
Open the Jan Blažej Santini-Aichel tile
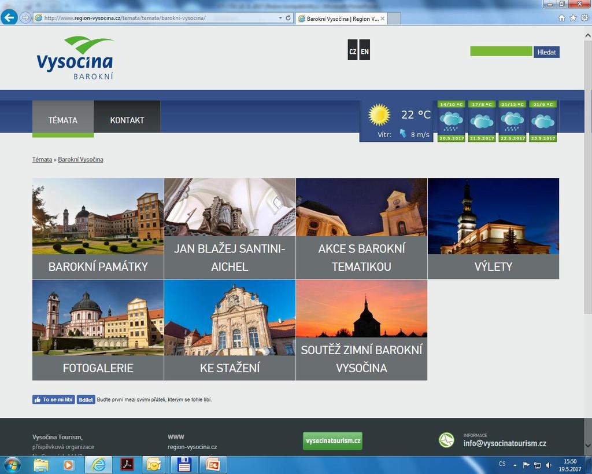pyautogui.click(x=230, y=229)
